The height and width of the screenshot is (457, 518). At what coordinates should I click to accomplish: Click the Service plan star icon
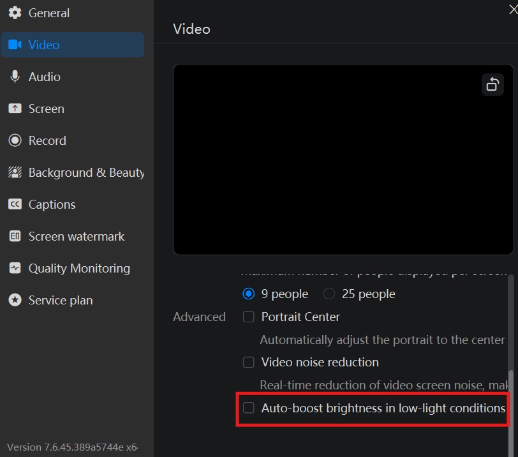pyautogui.click(x=15, y=300)
